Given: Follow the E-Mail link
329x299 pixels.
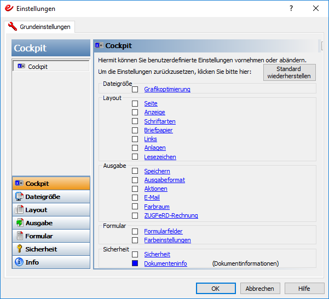Looking at the screenshot, I should (x=152, y=197).
